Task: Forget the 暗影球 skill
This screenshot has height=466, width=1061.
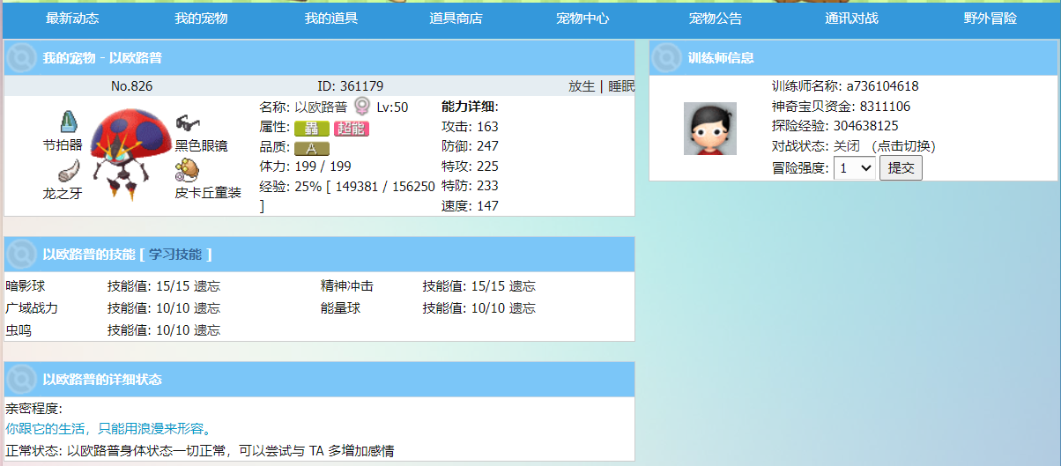Action: [x=207, y=286]
